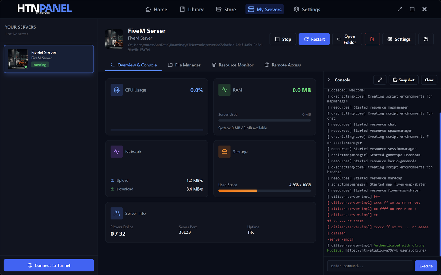Click the Storage Used Space progress bar
The width and height of the screenshot is (441, 275).
click(x=265, y=191)
